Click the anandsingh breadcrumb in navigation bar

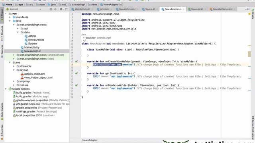[77, 4]
